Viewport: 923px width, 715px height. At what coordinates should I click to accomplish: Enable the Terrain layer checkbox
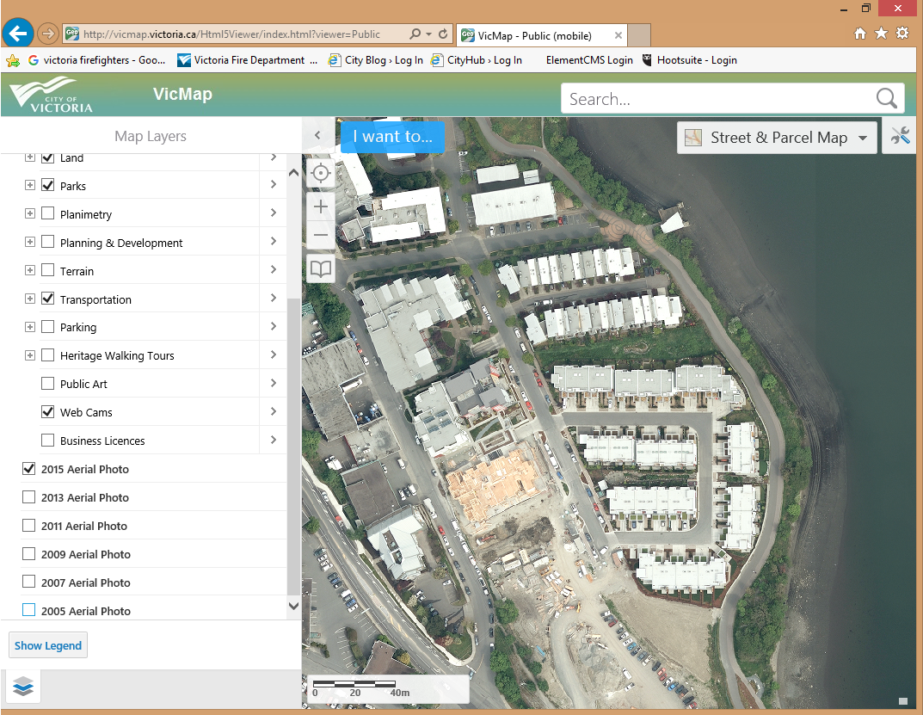click(47, 270)
